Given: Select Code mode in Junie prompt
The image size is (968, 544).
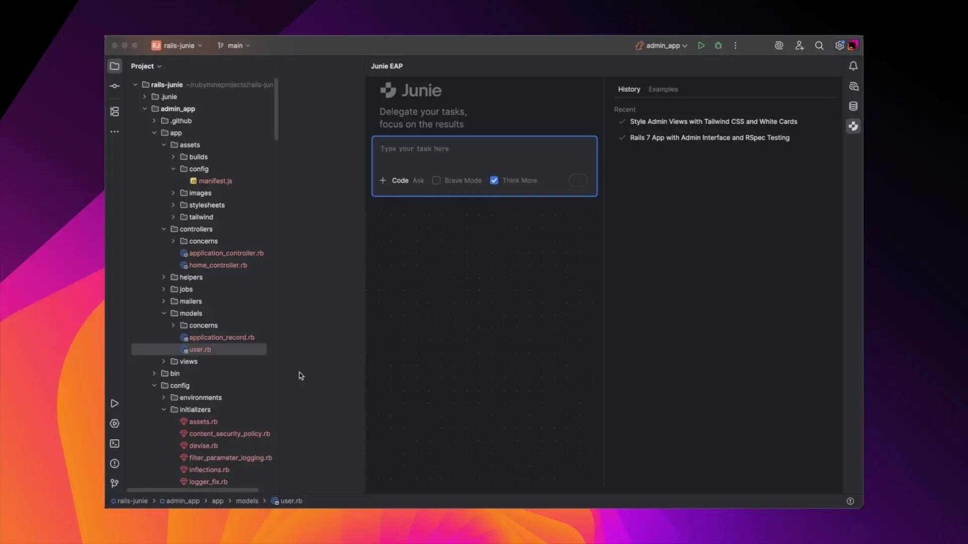Looking at the screenshot, I should click(x=400, y=180).
